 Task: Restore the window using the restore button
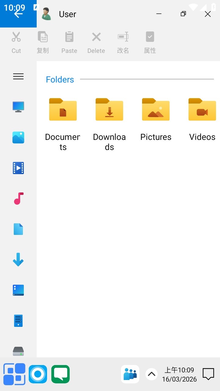point(183,14)
